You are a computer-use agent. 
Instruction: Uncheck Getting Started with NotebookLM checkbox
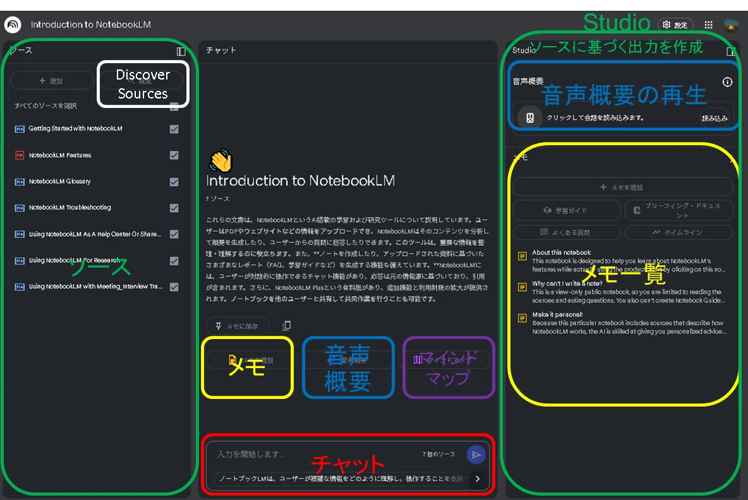174,129
